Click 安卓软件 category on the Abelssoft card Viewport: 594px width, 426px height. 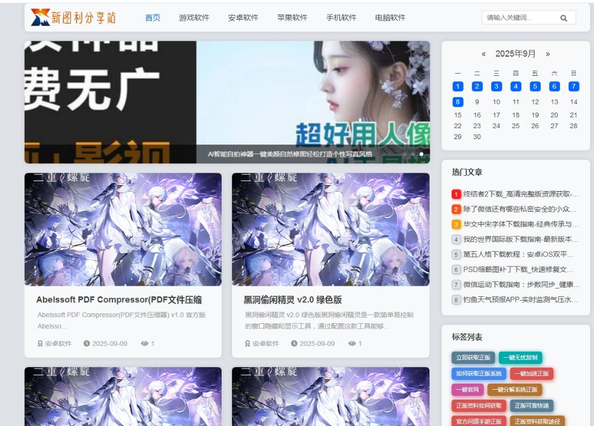coord(58,344)
